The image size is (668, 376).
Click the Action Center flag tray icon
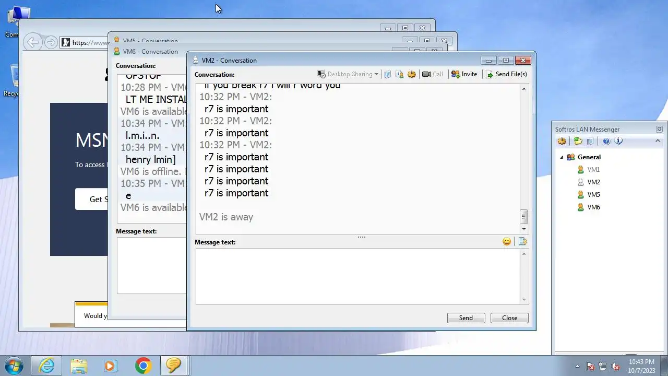[x=590, y=366]
